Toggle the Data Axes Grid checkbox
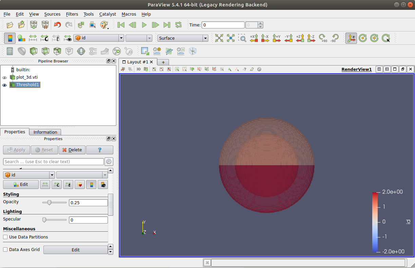The width and height of the screenshot is (415, 268). point(5,249)
